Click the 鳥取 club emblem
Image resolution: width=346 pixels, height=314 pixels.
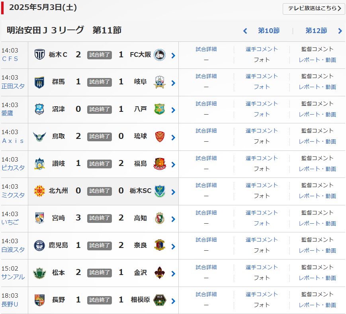(39, 136)
